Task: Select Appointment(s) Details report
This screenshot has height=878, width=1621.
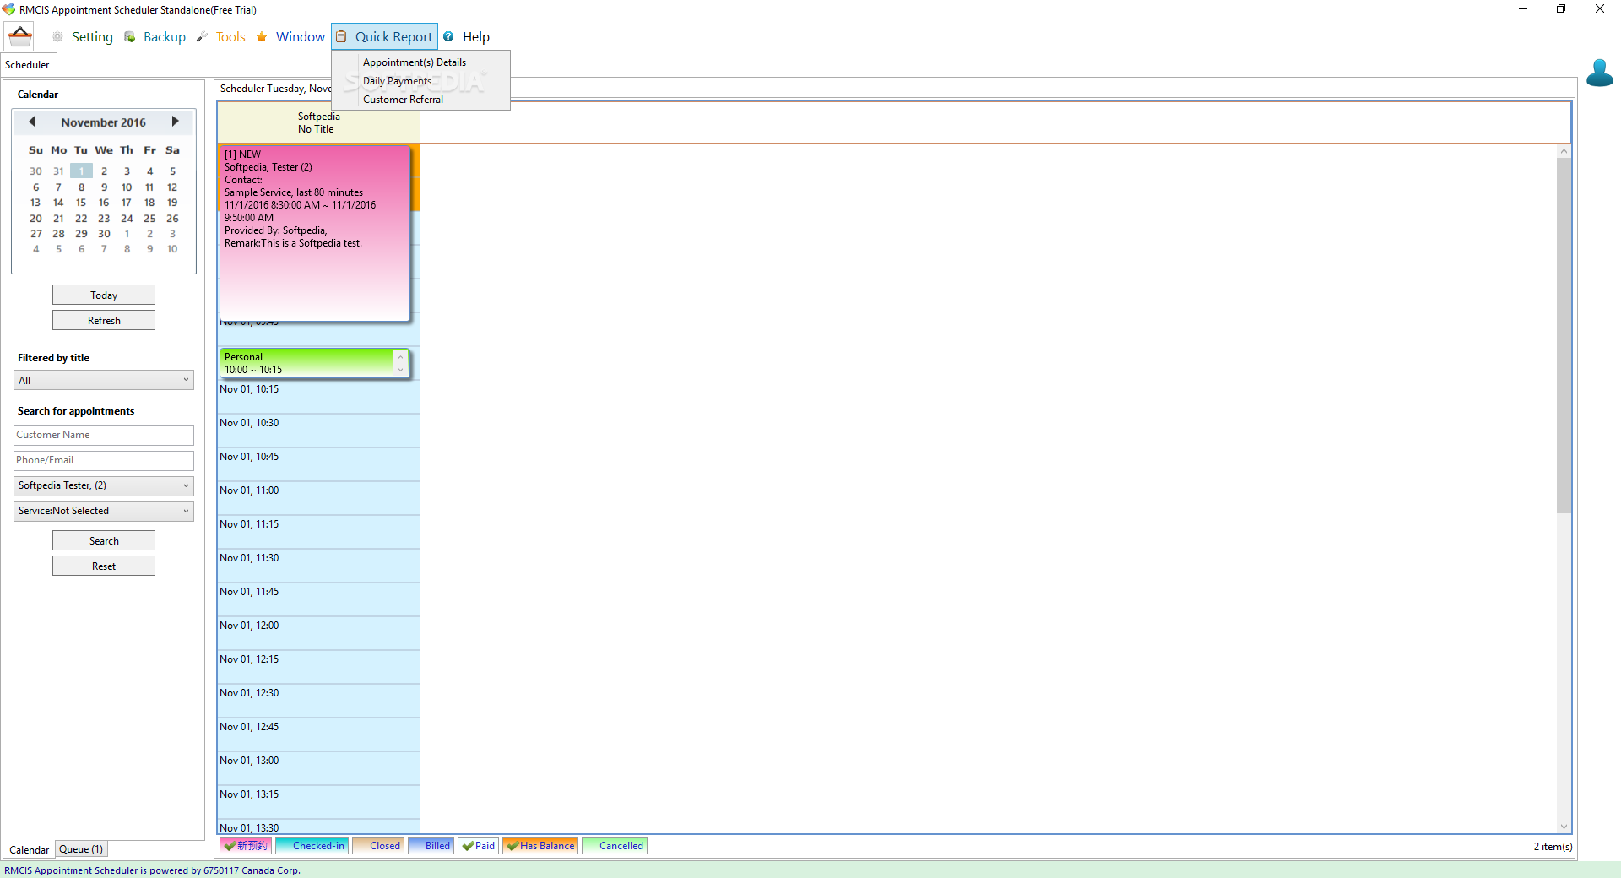Action: coord(415,62)
